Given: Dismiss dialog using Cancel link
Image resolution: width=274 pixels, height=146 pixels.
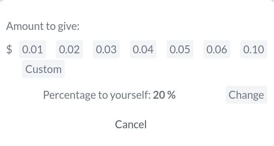Looking at the screenshot, I should [131, 124].
